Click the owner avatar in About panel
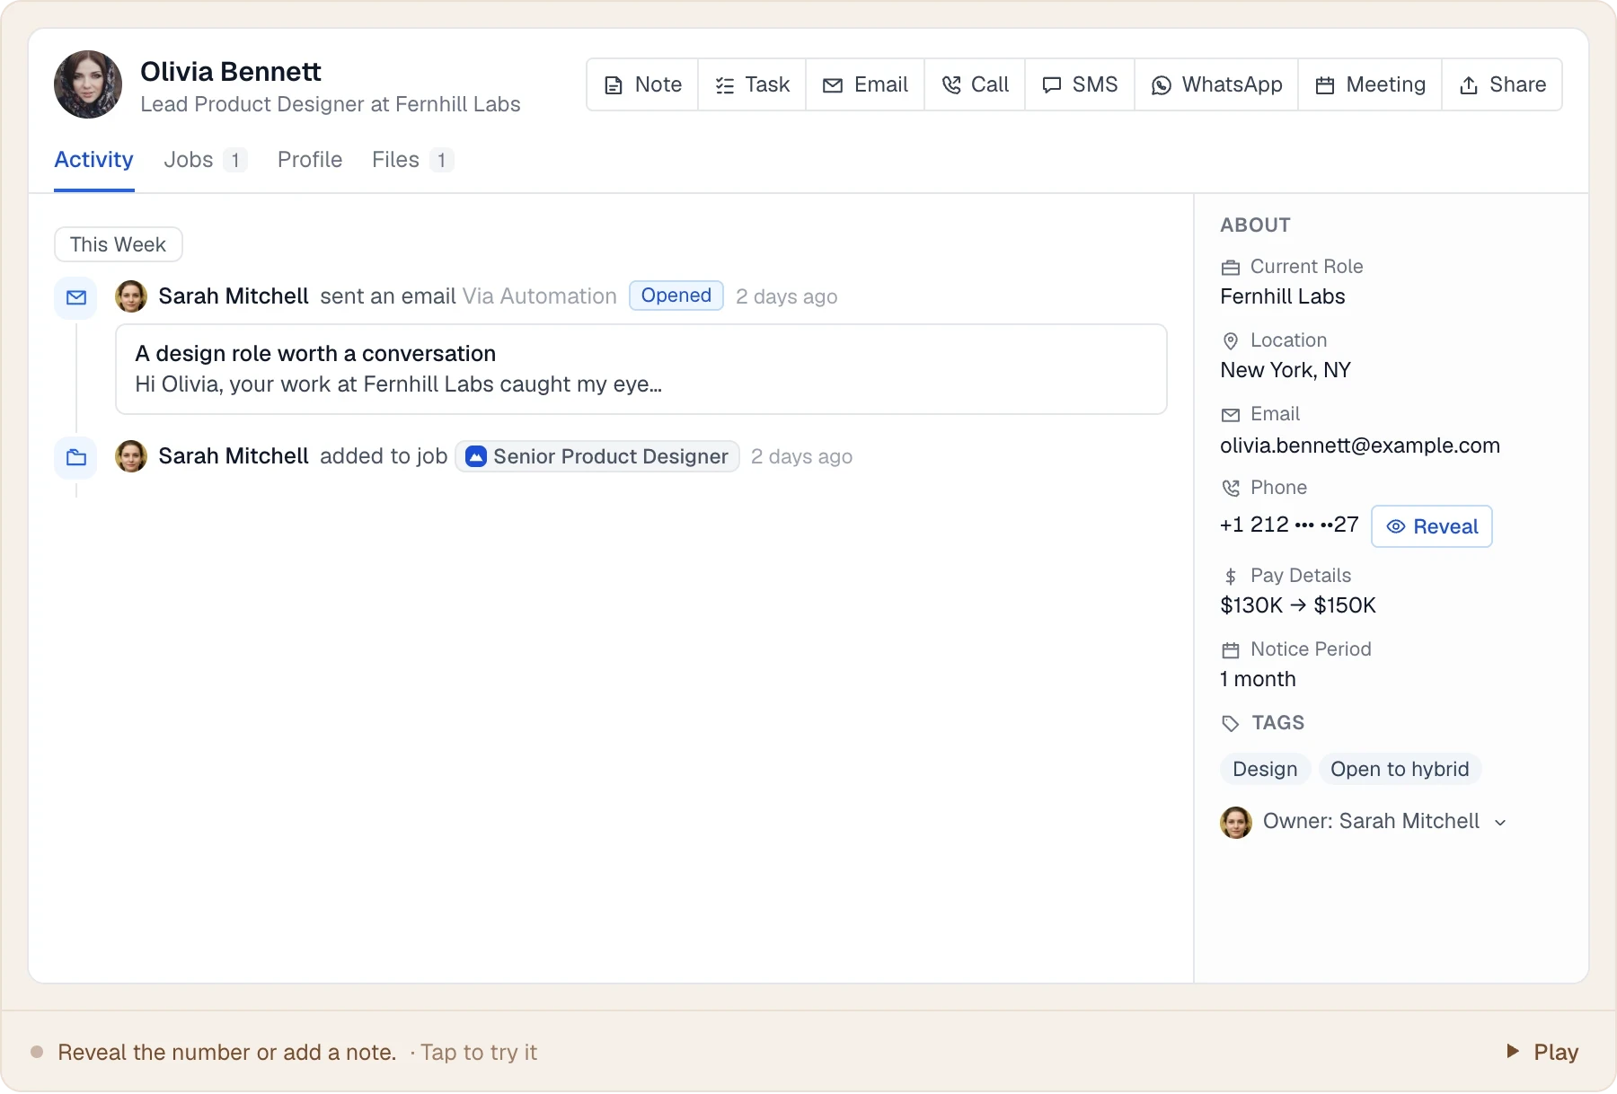Screen dimensions: 1617x1094 pos(1236,822)
